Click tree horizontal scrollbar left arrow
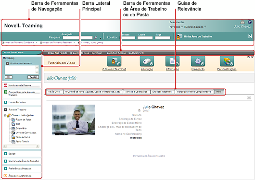The width and height of the screenshot is (255, 180). (5, 146)
